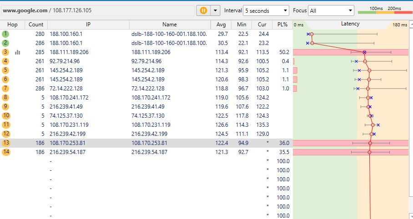Sort by the Hop column header
This screenshot has width=413, height=219.
point(12,25)
